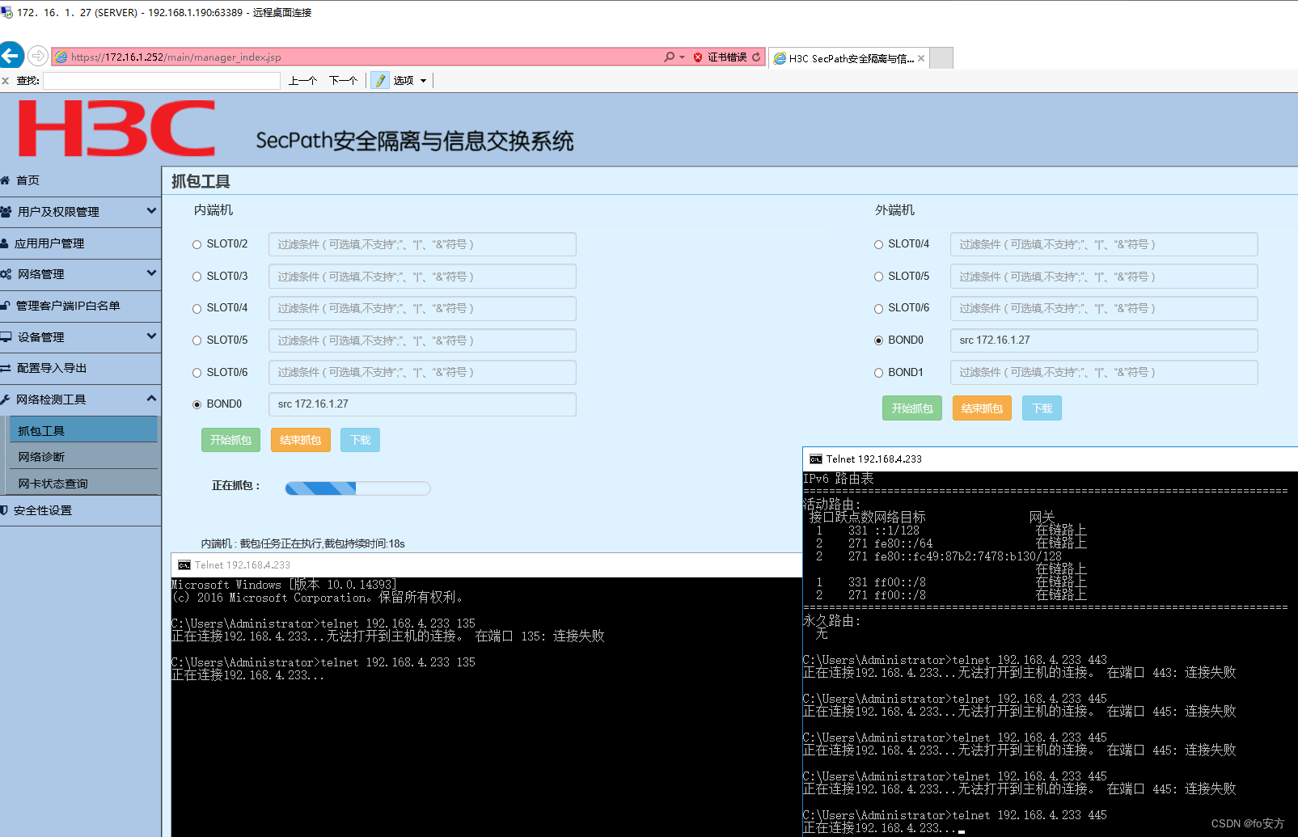Click wrench icon beside 网络检测工具

(x=5, y=399)
